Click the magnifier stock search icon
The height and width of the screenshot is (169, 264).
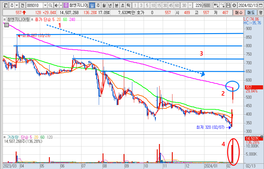(x=50, y=5)
